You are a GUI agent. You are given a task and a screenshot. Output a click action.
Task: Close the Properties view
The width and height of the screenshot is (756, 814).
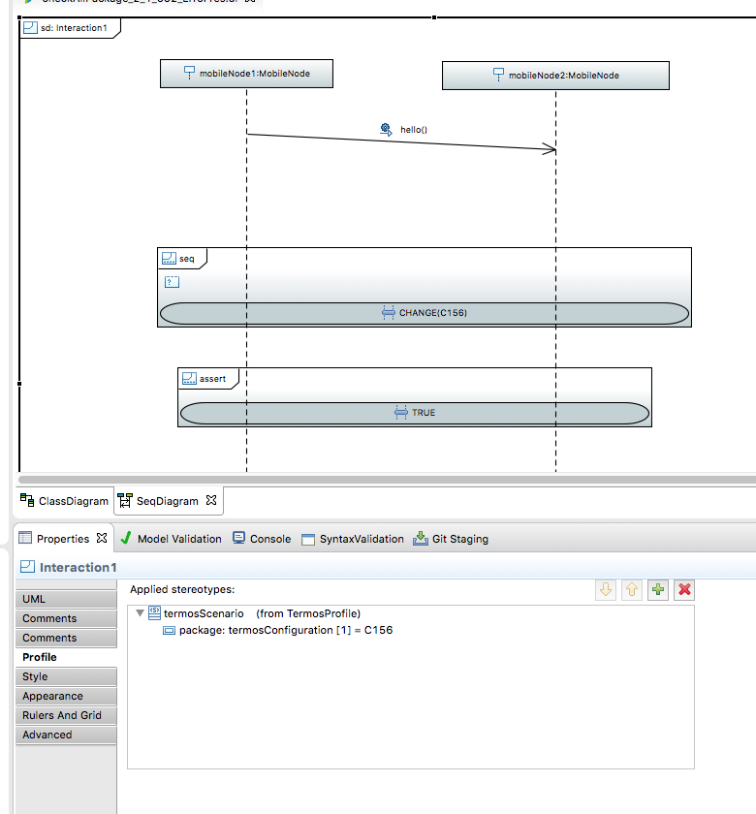102,538
